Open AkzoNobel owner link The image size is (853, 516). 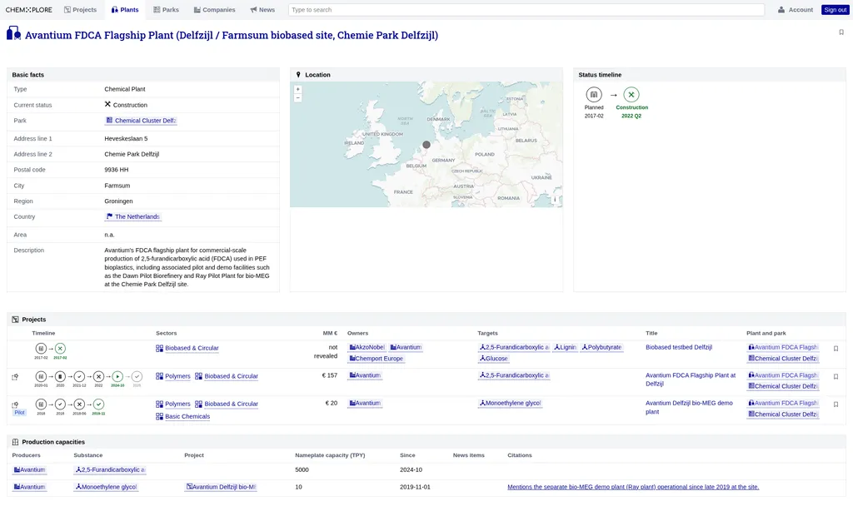click(x=367, y=347)
